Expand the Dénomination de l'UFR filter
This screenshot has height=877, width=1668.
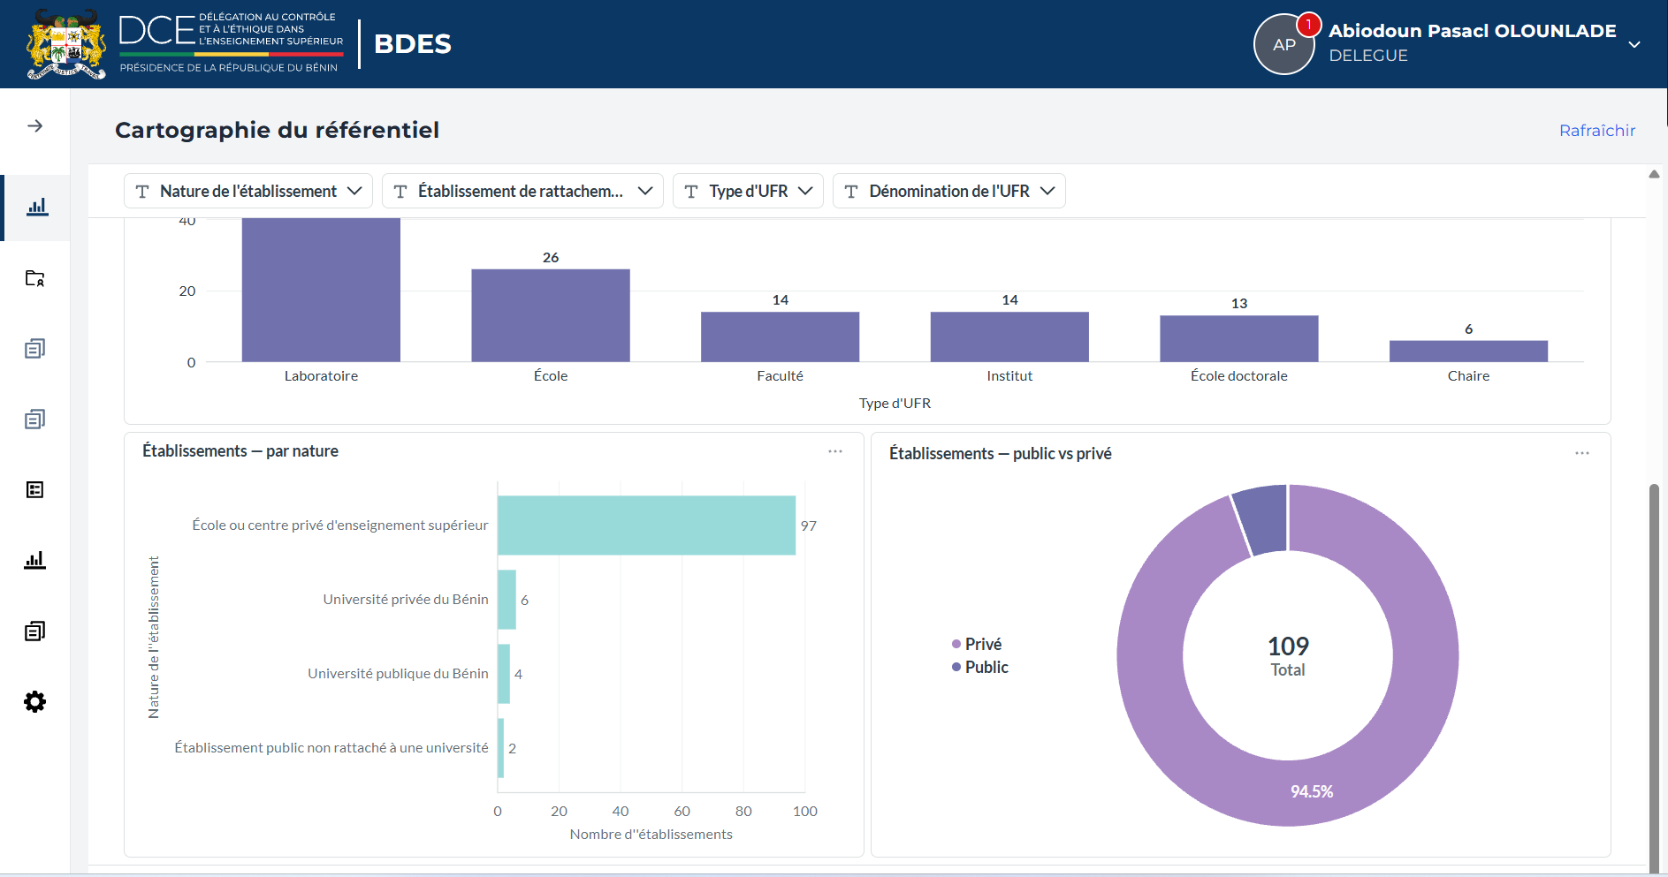[x=948, y=191]
